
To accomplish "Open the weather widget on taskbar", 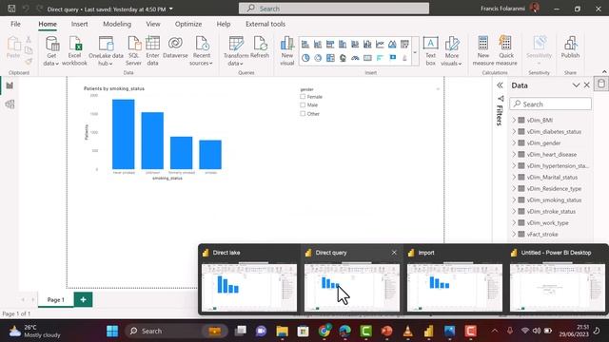I will coord(34,332).
